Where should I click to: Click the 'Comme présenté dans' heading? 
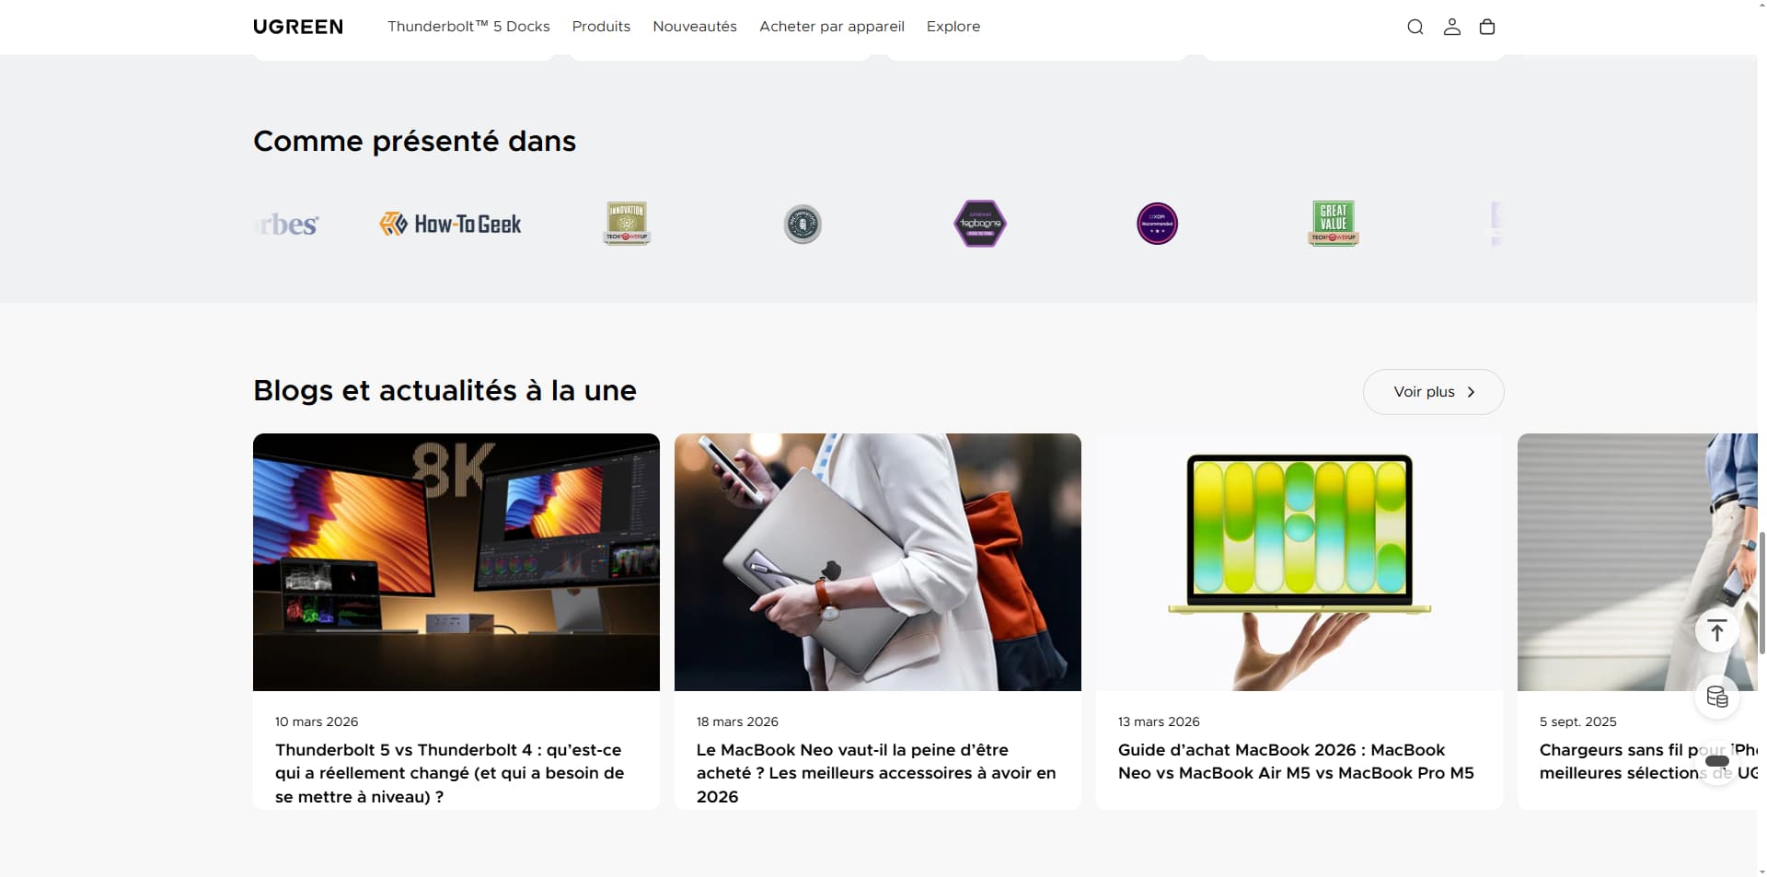[414, 141]
